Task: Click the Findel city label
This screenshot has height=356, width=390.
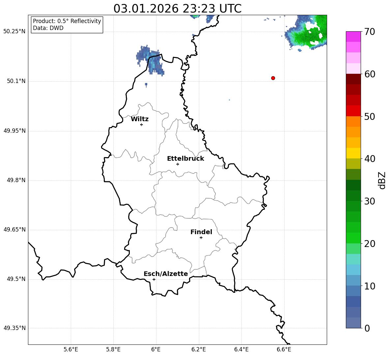Action: (201, 232)
